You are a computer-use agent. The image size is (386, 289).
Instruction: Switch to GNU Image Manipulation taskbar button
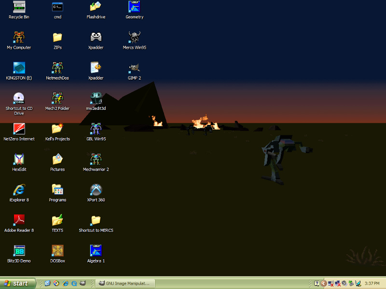click(125, 283)
